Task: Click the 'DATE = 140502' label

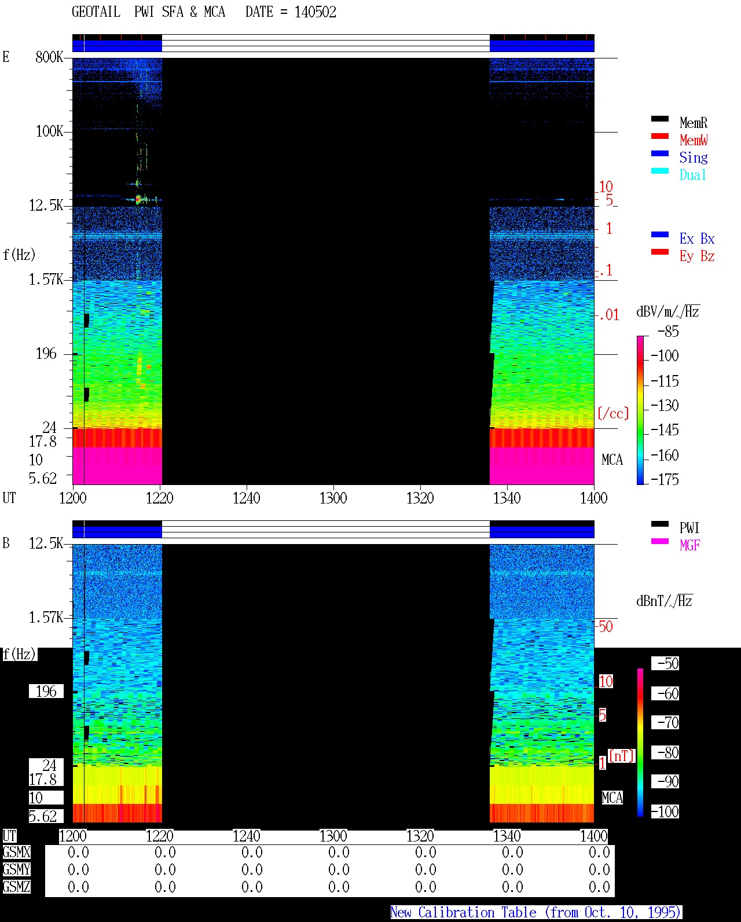Action: [291, 12]
